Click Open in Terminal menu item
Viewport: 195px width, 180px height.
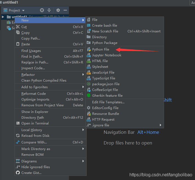(35, 123)
